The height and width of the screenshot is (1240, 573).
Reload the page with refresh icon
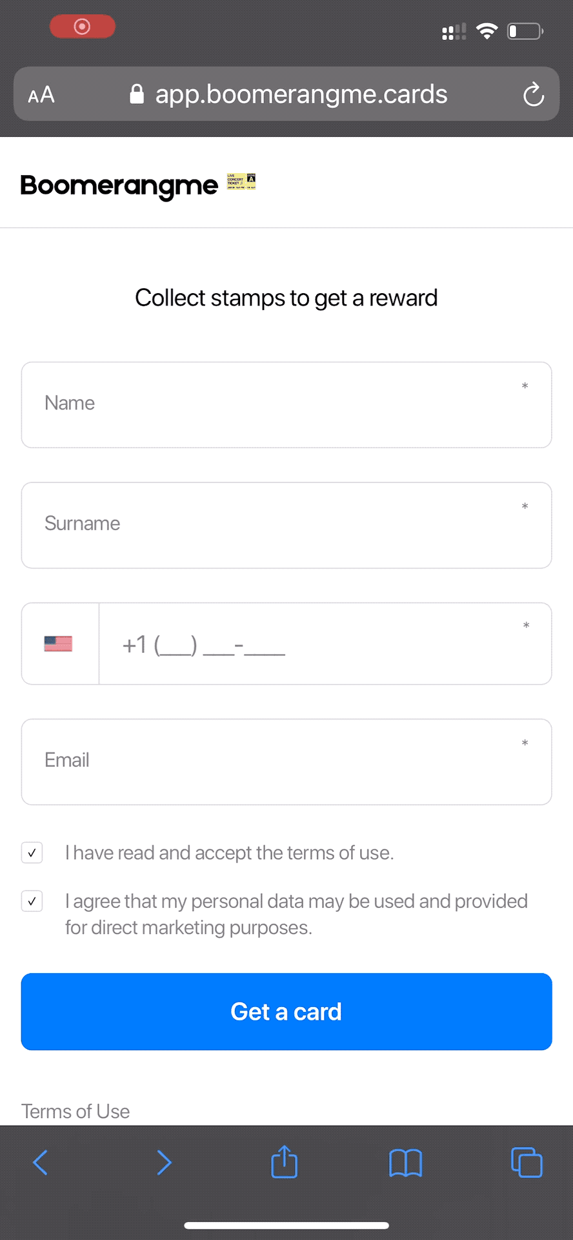(533, 95)
